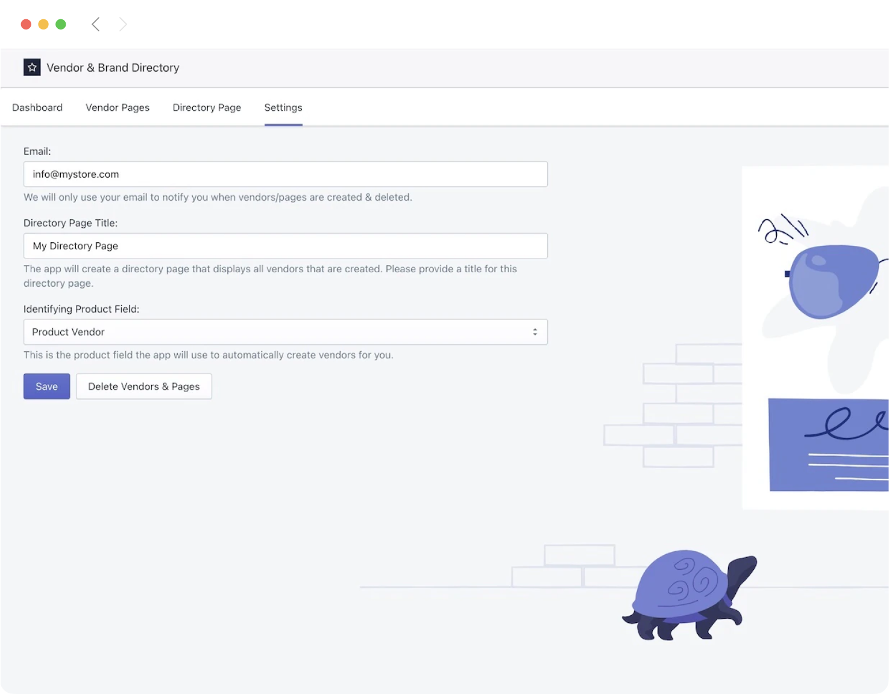Click Delete Vendors & Pages

pyautogui.click(x=144, y=386)
